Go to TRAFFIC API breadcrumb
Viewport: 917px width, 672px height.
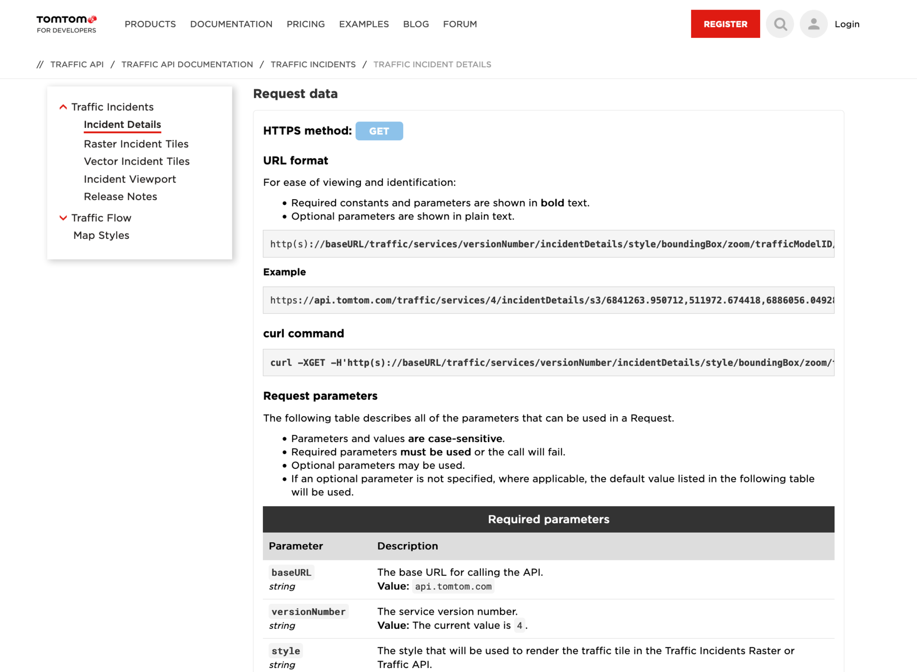coord(77,64)
